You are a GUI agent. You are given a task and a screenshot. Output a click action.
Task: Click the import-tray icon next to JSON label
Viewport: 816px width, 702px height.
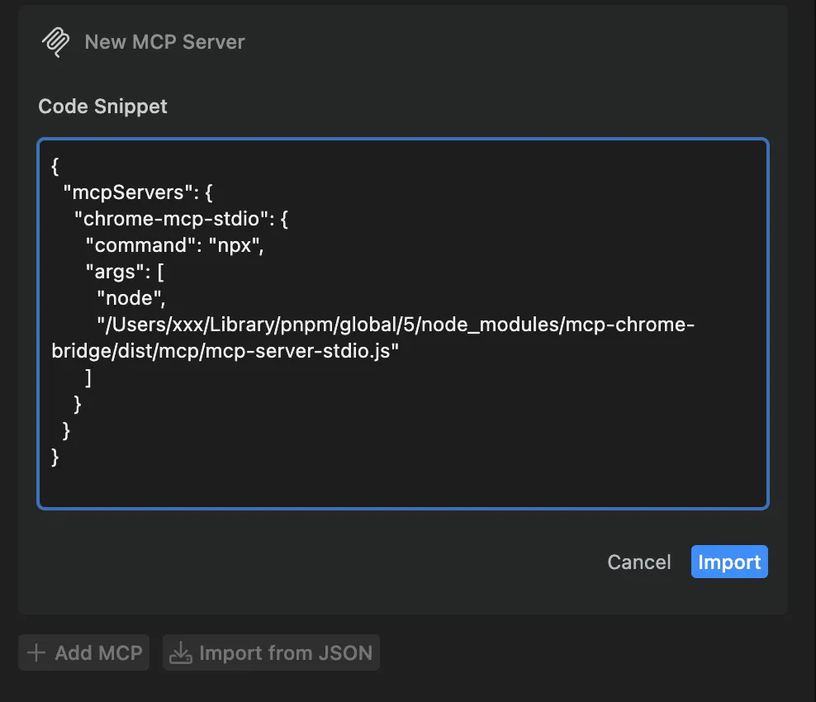[x=182, y=652]
